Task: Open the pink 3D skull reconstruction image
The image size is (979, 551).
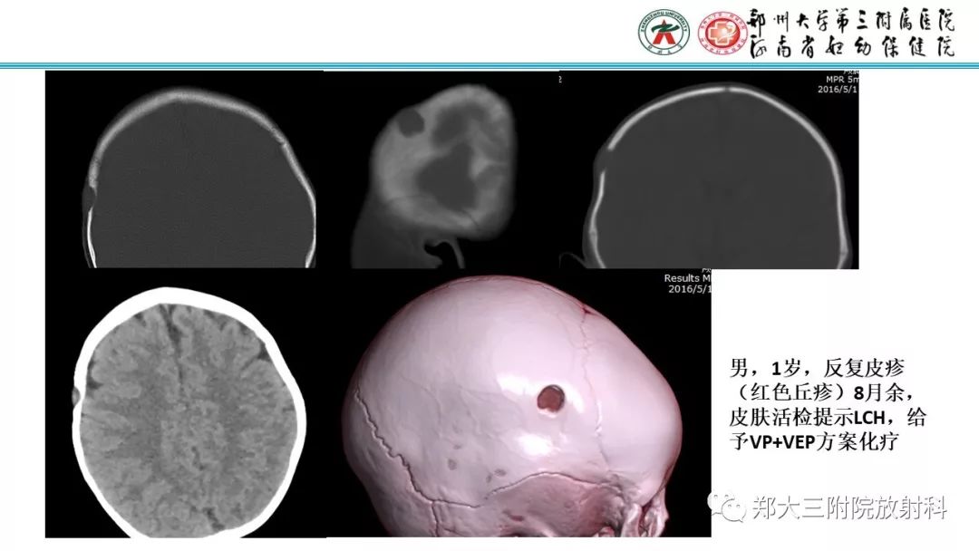Action: pyautogui.click(x=519, y=403)
